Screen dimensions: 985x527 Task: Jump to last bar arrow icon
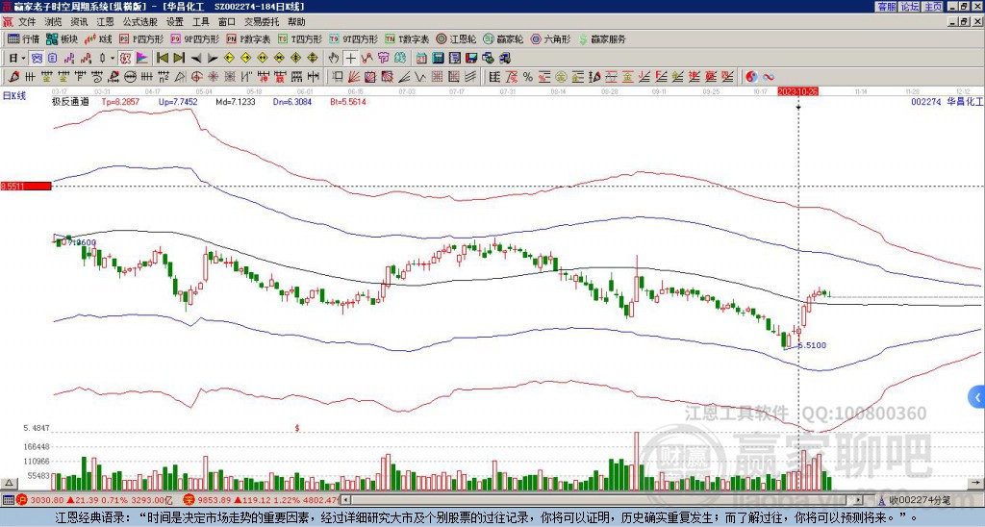tap(178, 59)
